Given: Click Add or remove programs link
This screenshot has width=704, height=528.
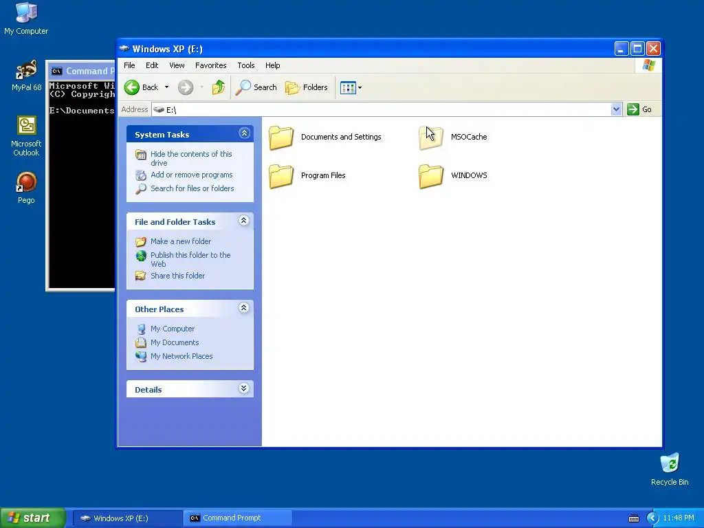Looking at the screenshot, I should [192, 175].
